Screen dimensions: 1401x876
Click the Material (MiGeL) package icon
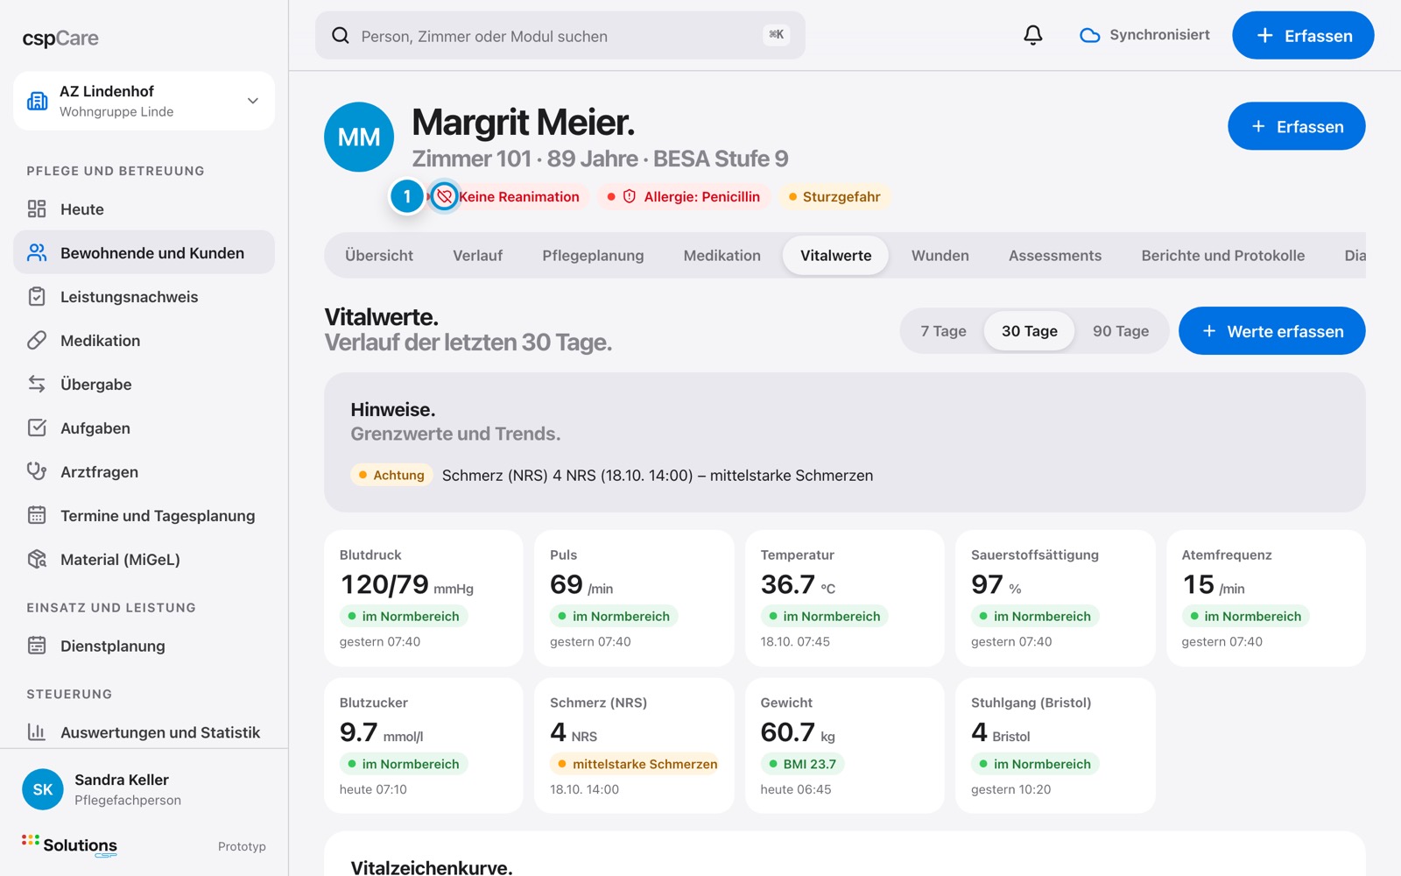(37, 559)
